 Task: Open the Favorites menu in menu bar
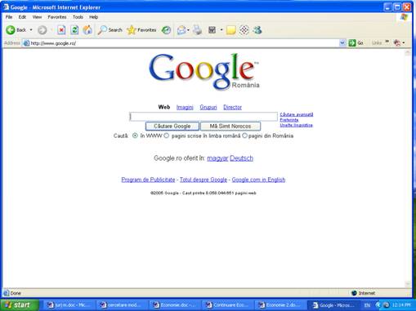coord(57,17)
